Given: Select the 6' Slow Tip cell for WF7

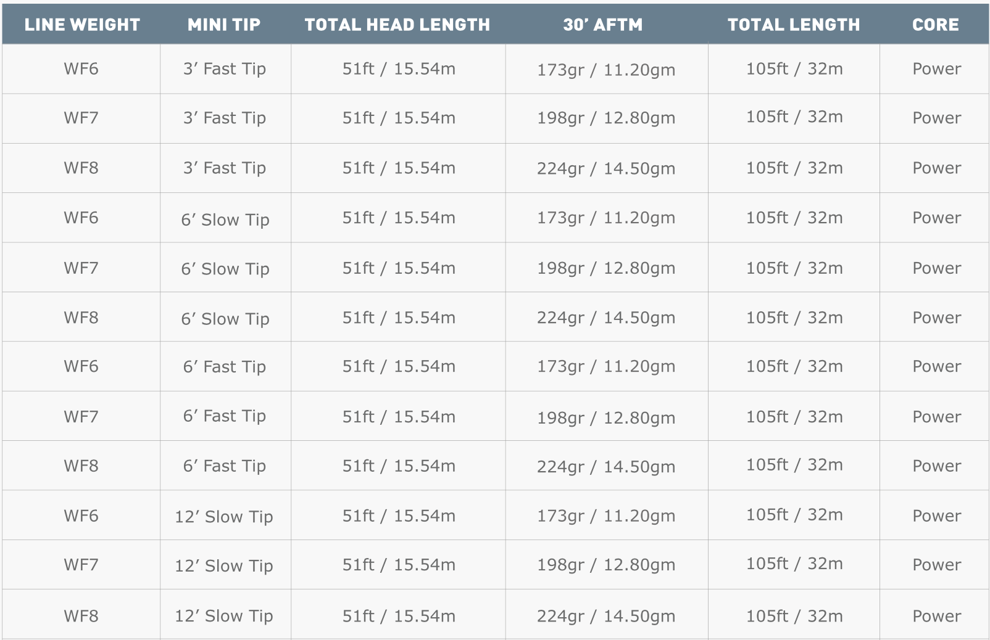Looking at the screenshot, I should (x=225, y=269).
